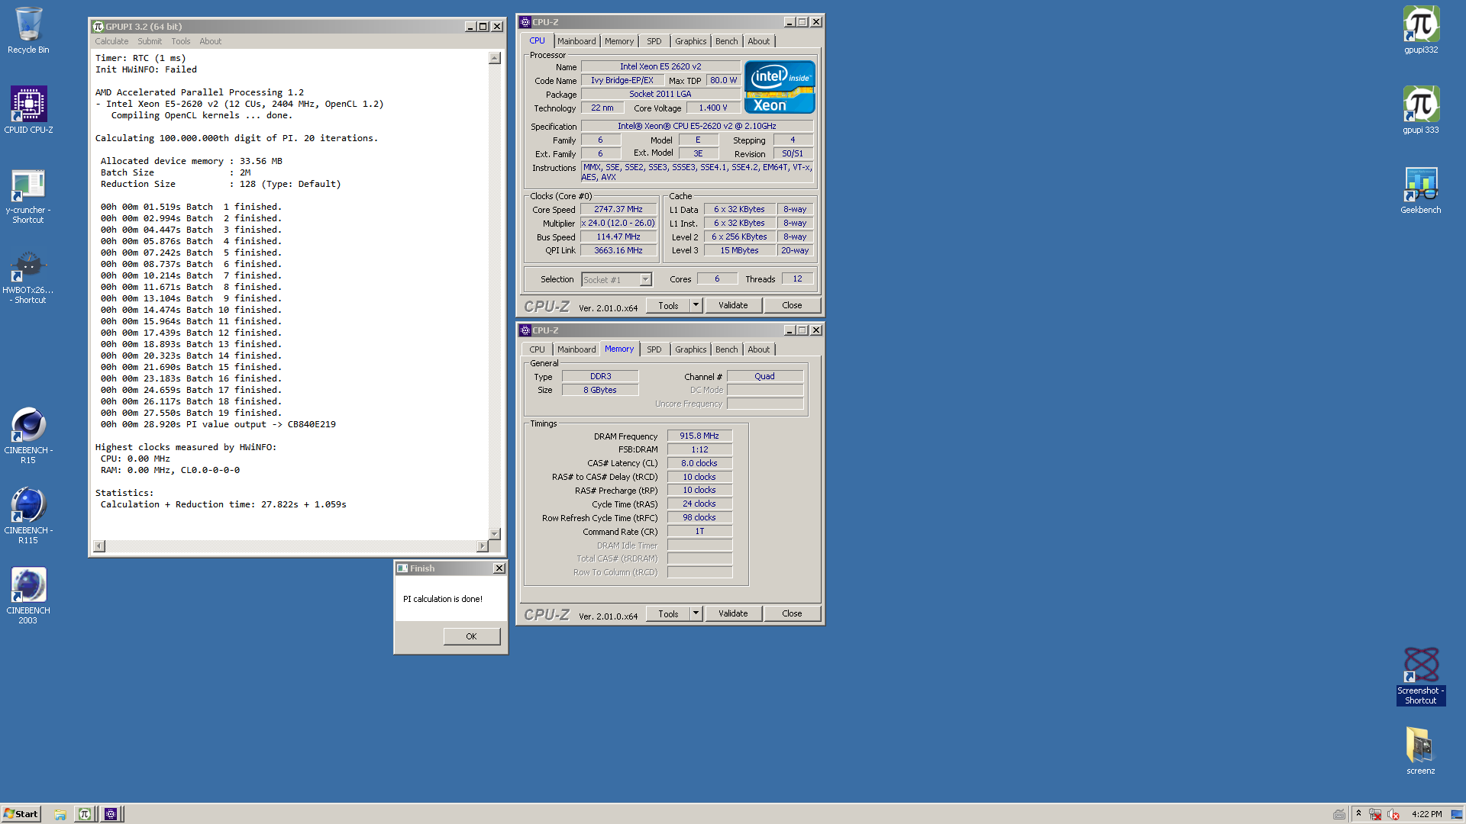Switch to the CPU-Z taskbar button
The height and width of the screenshot is (824, 1466).
click(111, 814)
